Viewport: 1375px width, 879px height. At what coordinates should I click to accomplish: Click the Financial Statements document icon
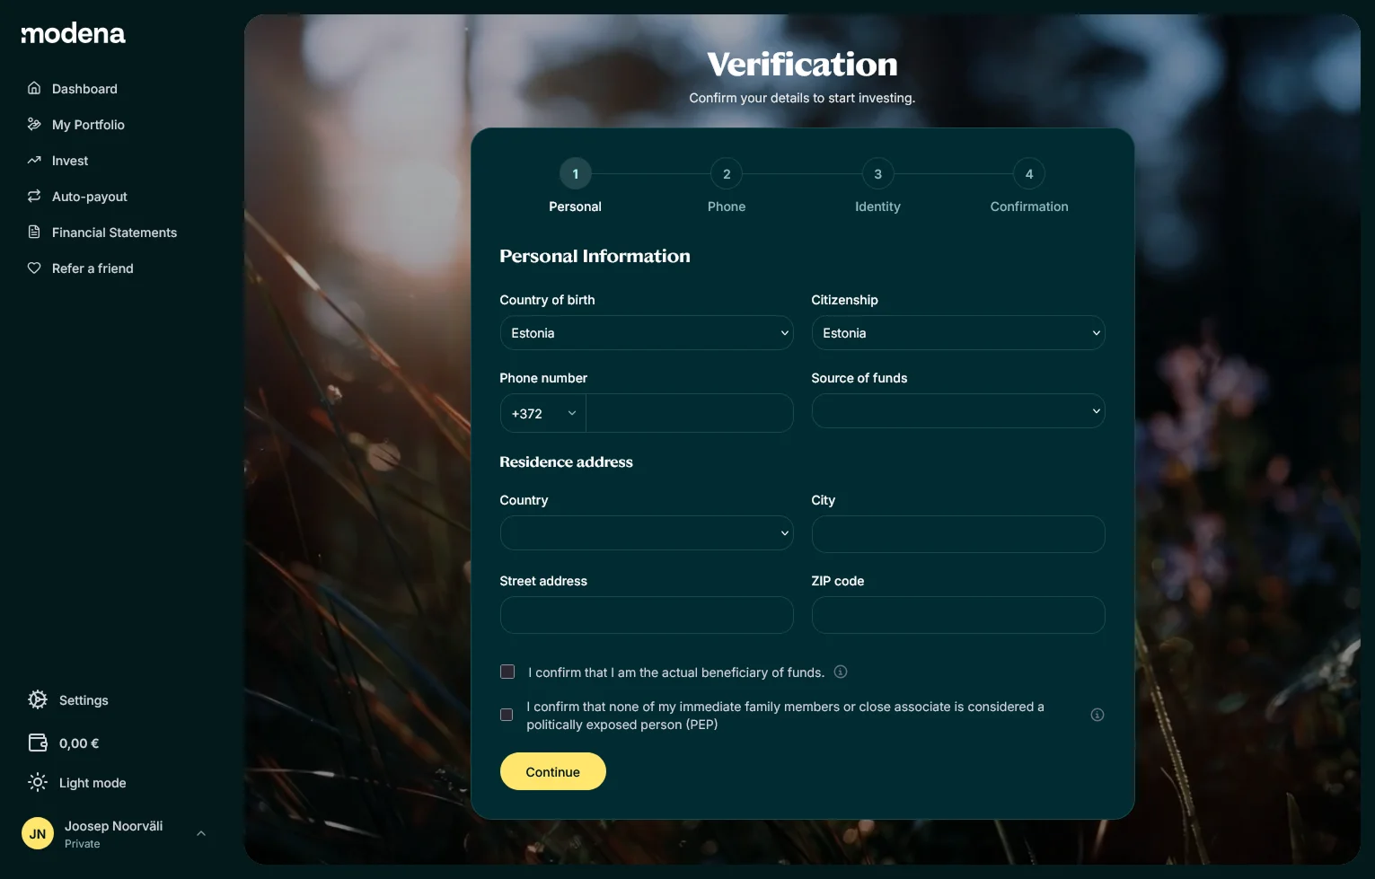coord(34,232)
